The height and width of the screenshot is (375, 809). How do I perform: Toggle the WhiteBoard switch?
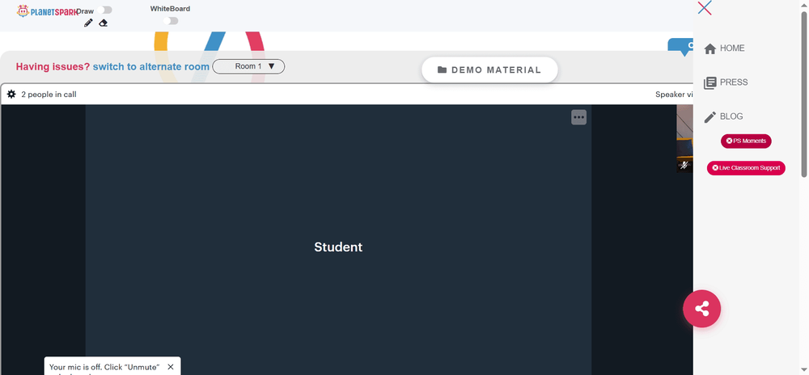[x=171, y=20]
